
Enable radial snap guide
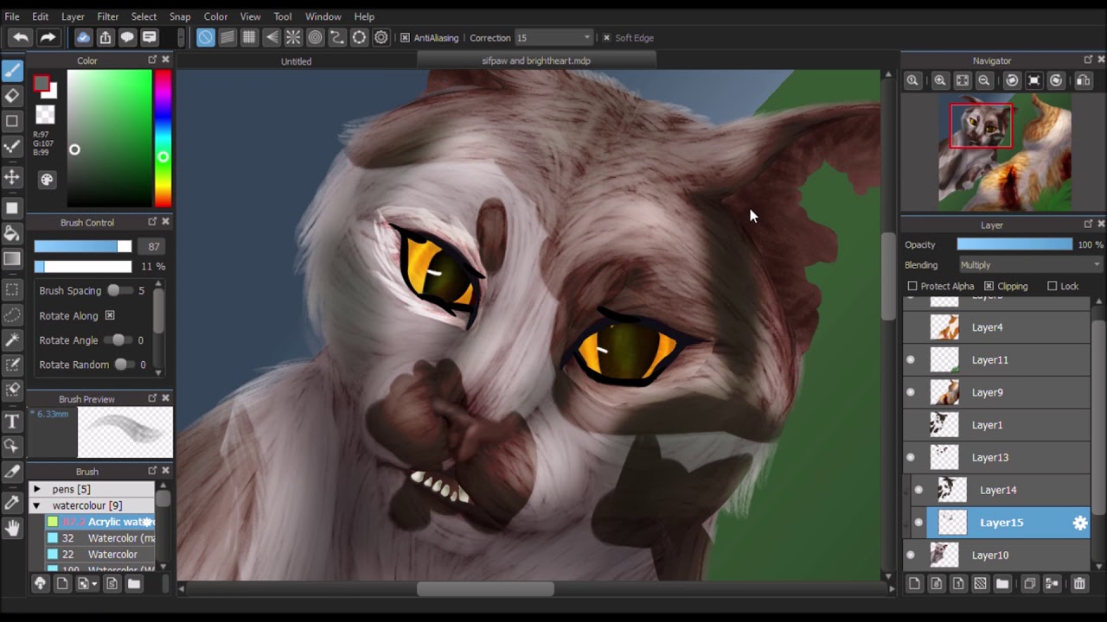[x=293, y=37]
